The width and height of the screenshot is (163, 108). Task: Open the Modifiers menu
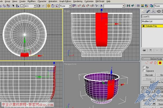[x=32, y=1]
